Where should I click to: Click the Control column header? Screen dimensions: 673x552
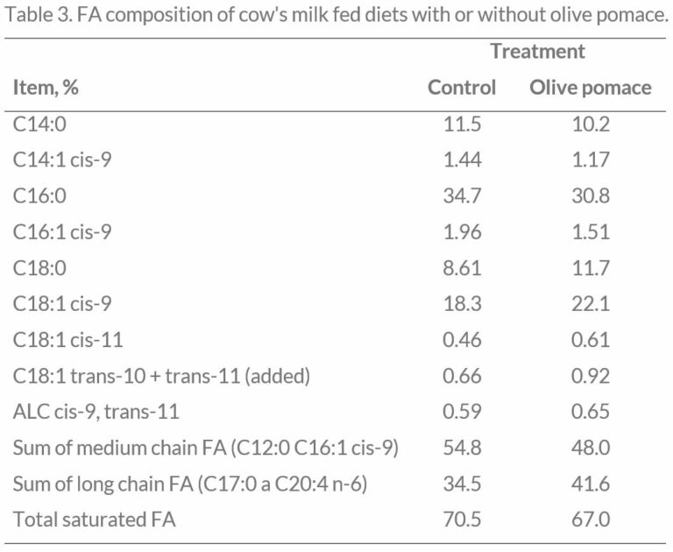tap(462, 88)
